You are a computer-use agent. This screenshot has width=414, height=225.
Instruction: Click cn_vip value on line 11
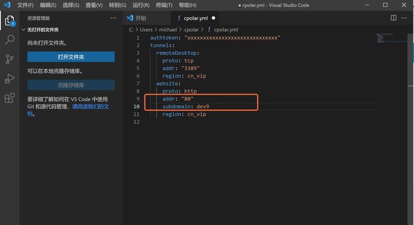pyautogui.click(x=197, y=114)
